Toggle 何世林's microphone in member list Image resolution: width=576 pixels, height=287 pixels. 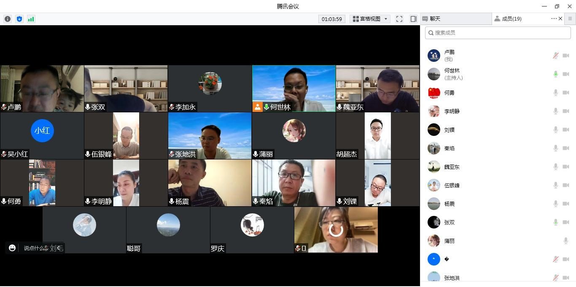556,74
